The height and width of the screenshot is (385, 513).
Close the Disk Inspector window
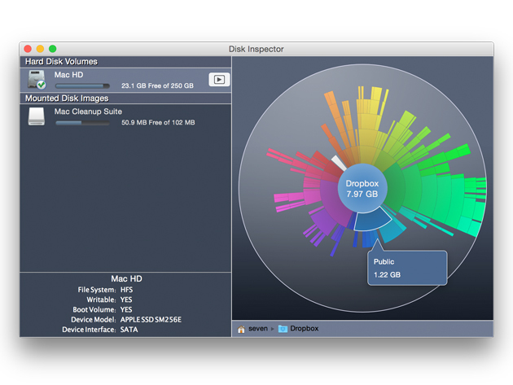(28, 49)
